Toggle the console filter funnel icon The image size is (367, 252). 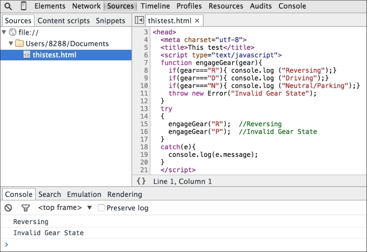[x=26, y=208]
